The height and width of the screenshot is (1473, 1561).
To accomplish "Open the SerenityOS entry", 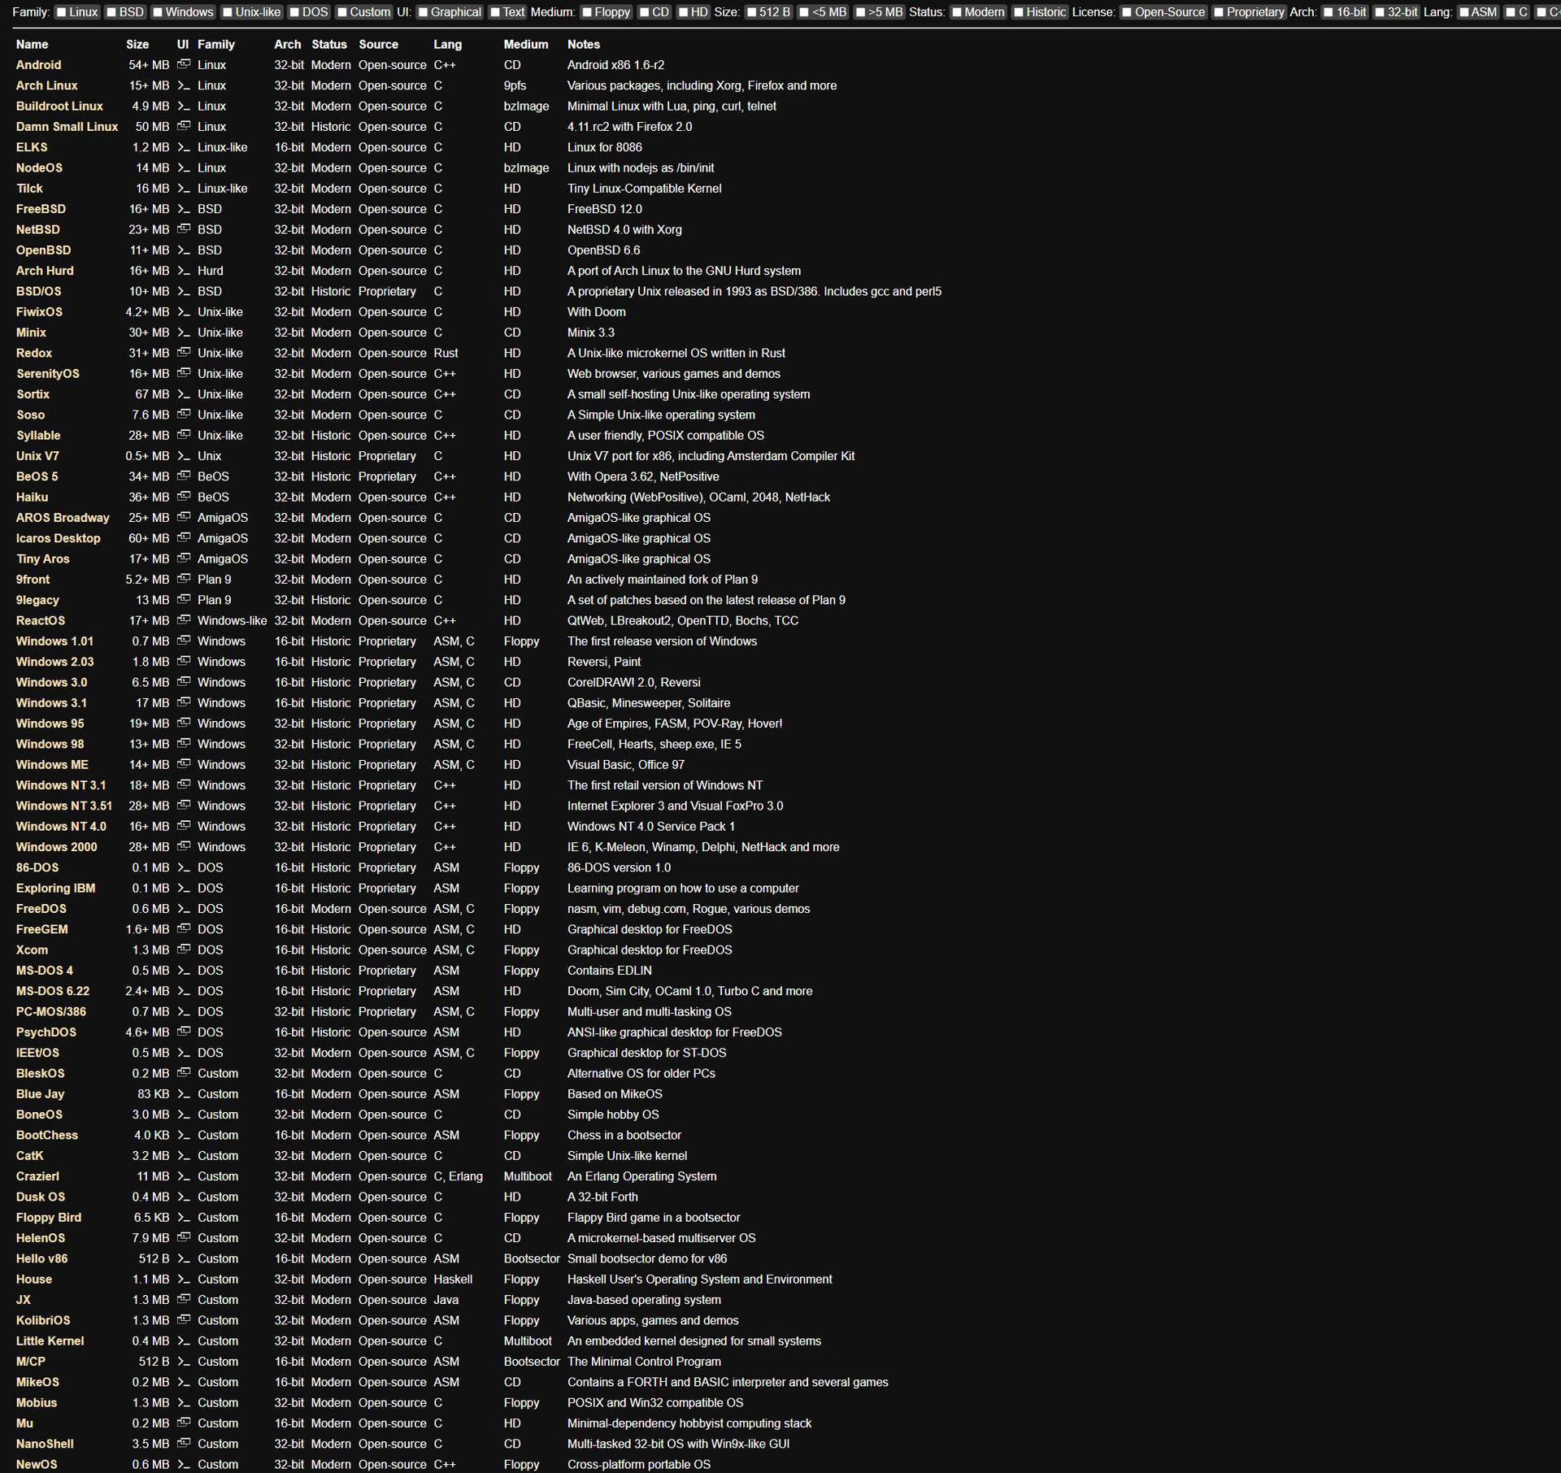I will tap(47, 373).
